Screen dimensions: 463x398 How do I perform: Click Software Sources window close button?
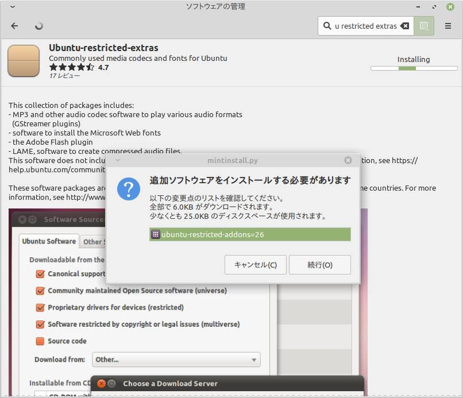[x=22, y=219]
